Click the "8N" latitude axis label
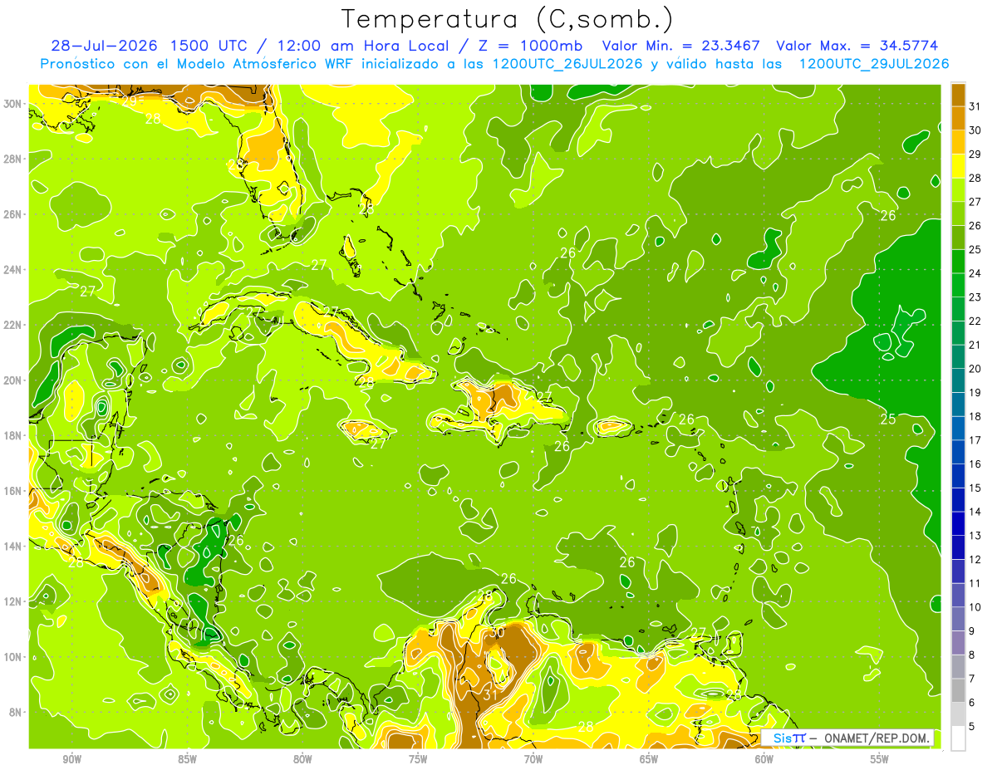The image size is (997, 770). (x=16, y=712)
